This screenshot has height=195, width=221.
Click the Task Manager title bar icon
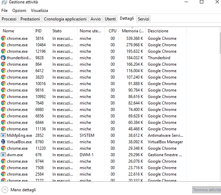coord(4,2)
